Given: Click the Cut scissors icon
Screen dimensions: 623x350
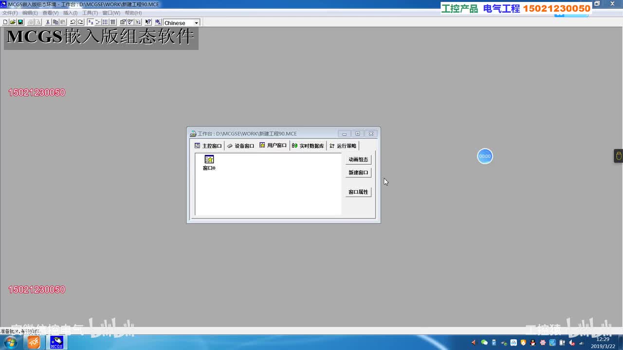Looking at the screenshot, I should pos(48,22).
